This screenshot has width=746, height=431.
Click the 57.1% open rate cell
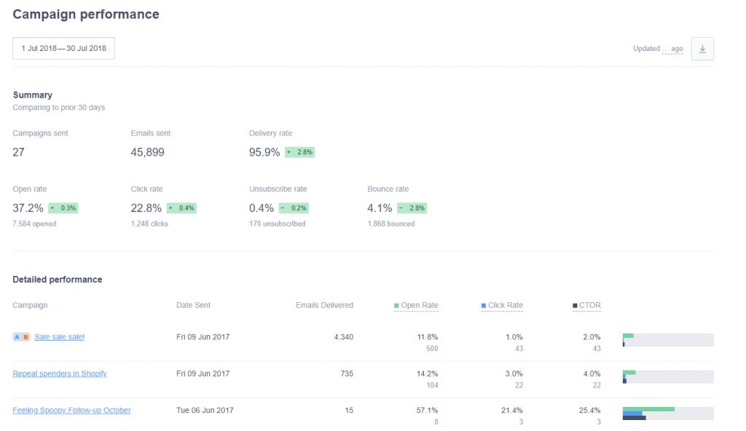427,410
